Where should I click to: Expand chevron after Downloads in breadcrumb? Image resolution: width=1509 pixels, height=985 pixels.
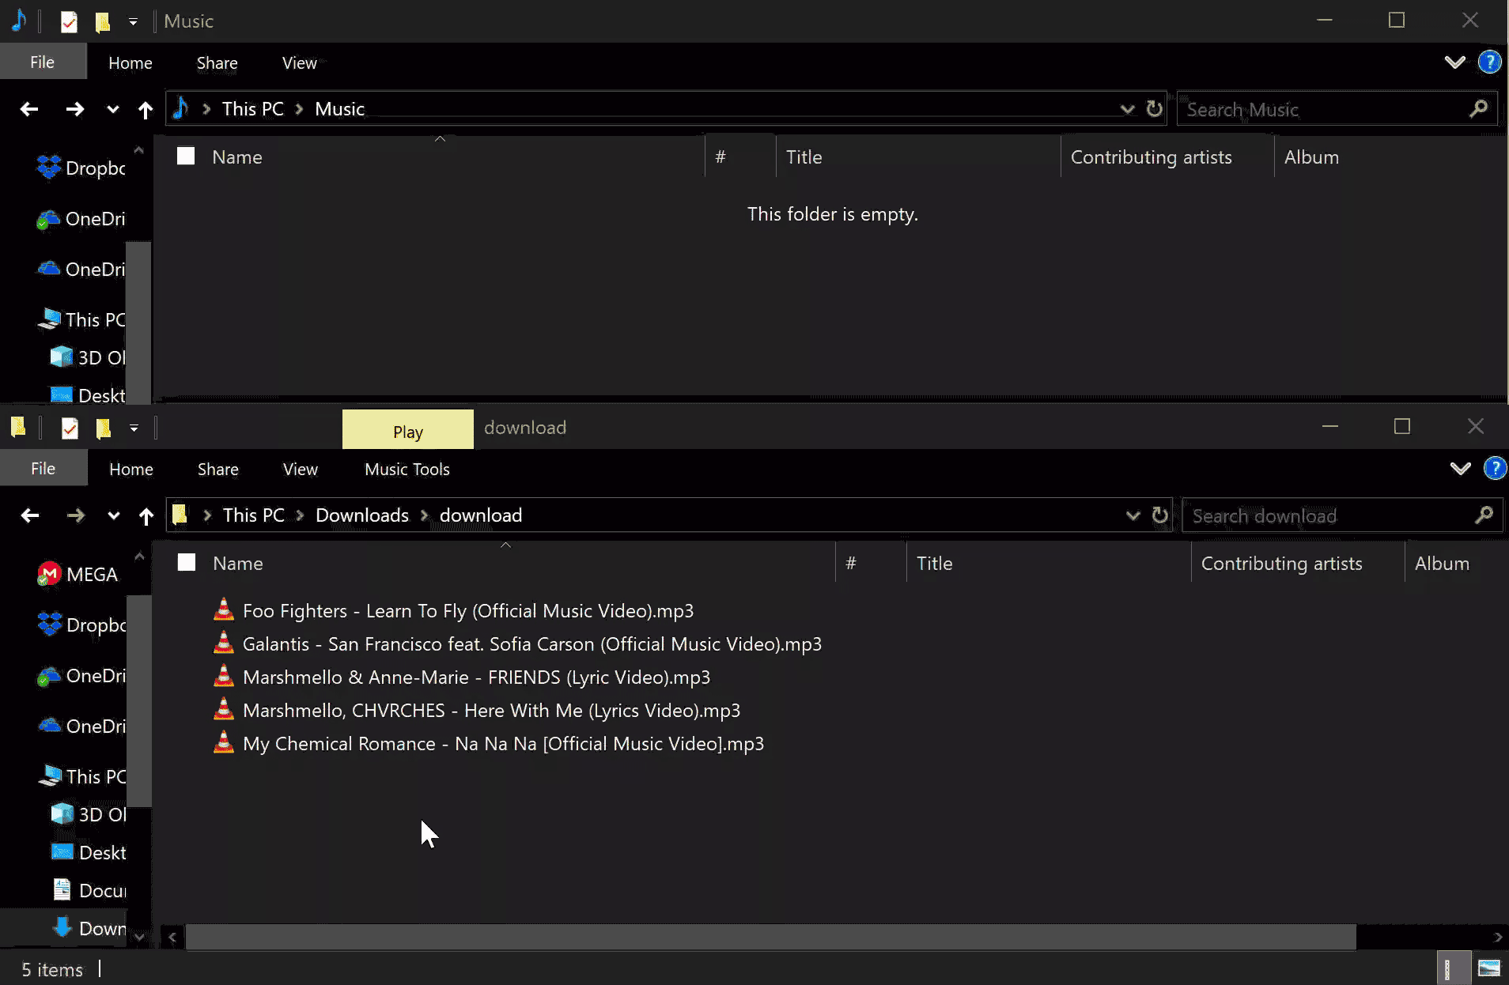coord(424,515)
